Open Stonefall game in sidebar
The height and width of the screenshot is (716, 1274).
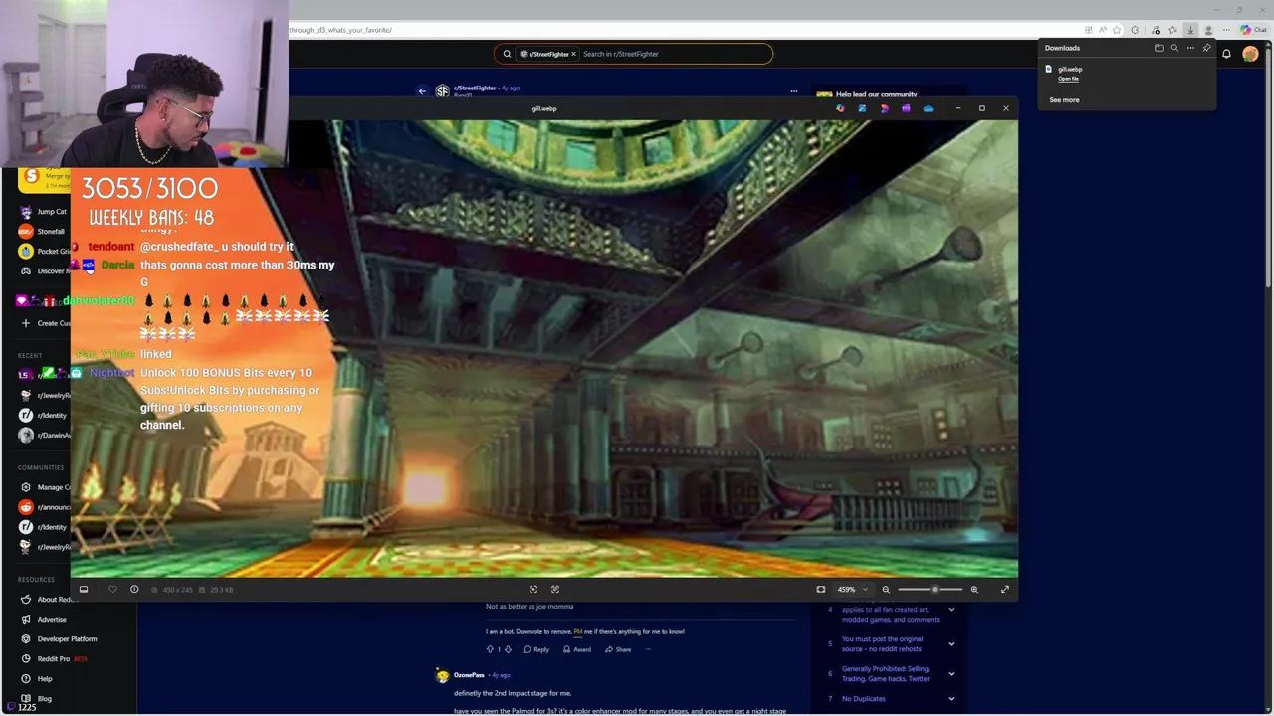pyautogui.click(x=44, y=232)
